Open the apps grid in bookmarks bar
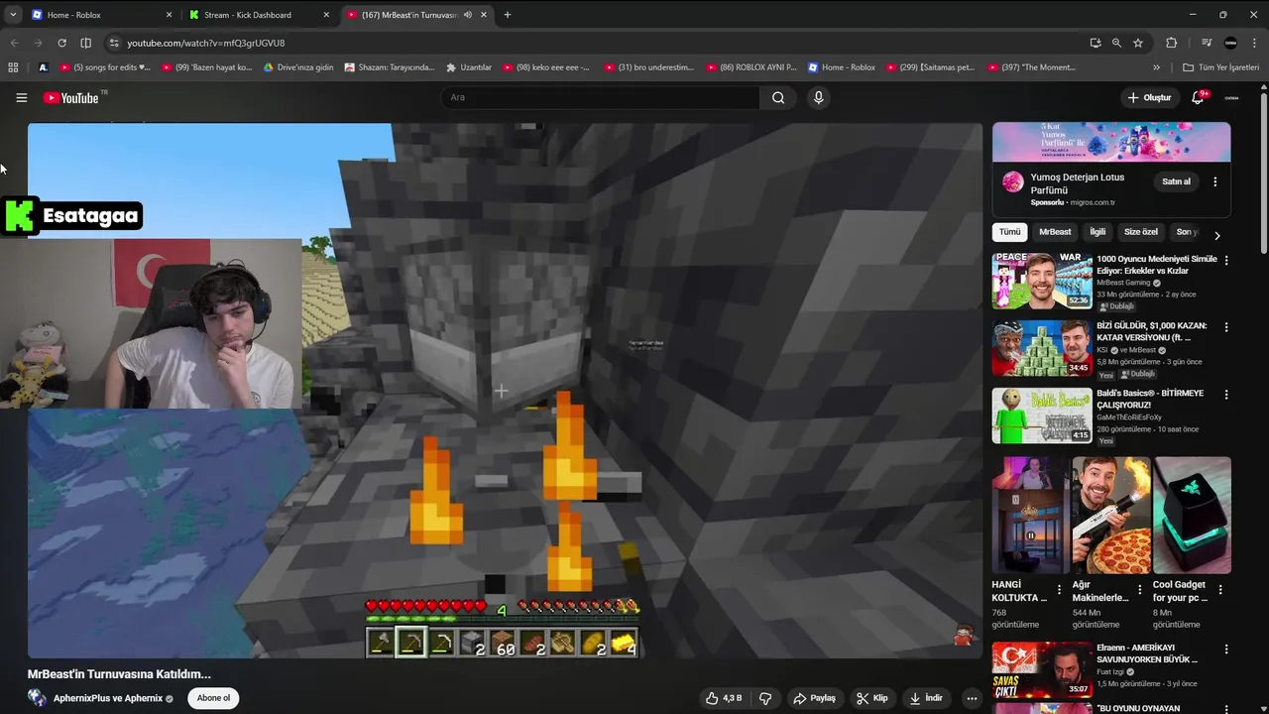The image size is (1269, 714). pos(13,67)
